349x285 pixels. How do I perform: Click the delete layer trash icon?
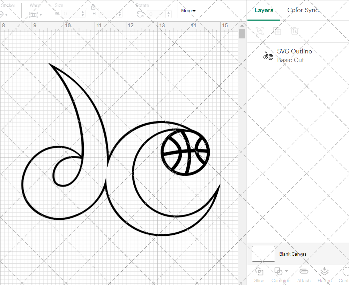pos(295,31)
